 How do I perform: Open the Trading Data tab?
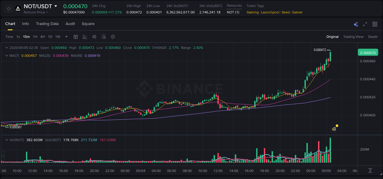click(47, 24)
